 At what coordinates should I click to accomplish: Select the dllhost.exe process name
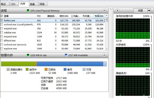10,41
